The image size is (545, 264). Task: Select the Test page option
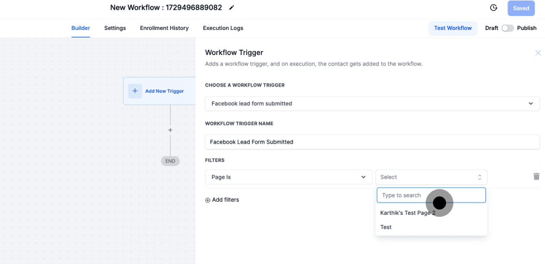pyautogui.click(x=386, y=227)
